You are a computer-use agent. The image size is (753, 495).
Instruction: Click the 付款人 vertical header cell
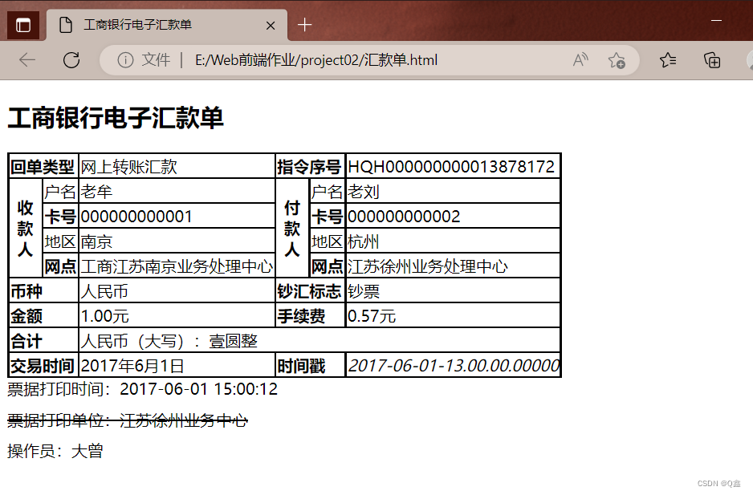tap(292, 229)
